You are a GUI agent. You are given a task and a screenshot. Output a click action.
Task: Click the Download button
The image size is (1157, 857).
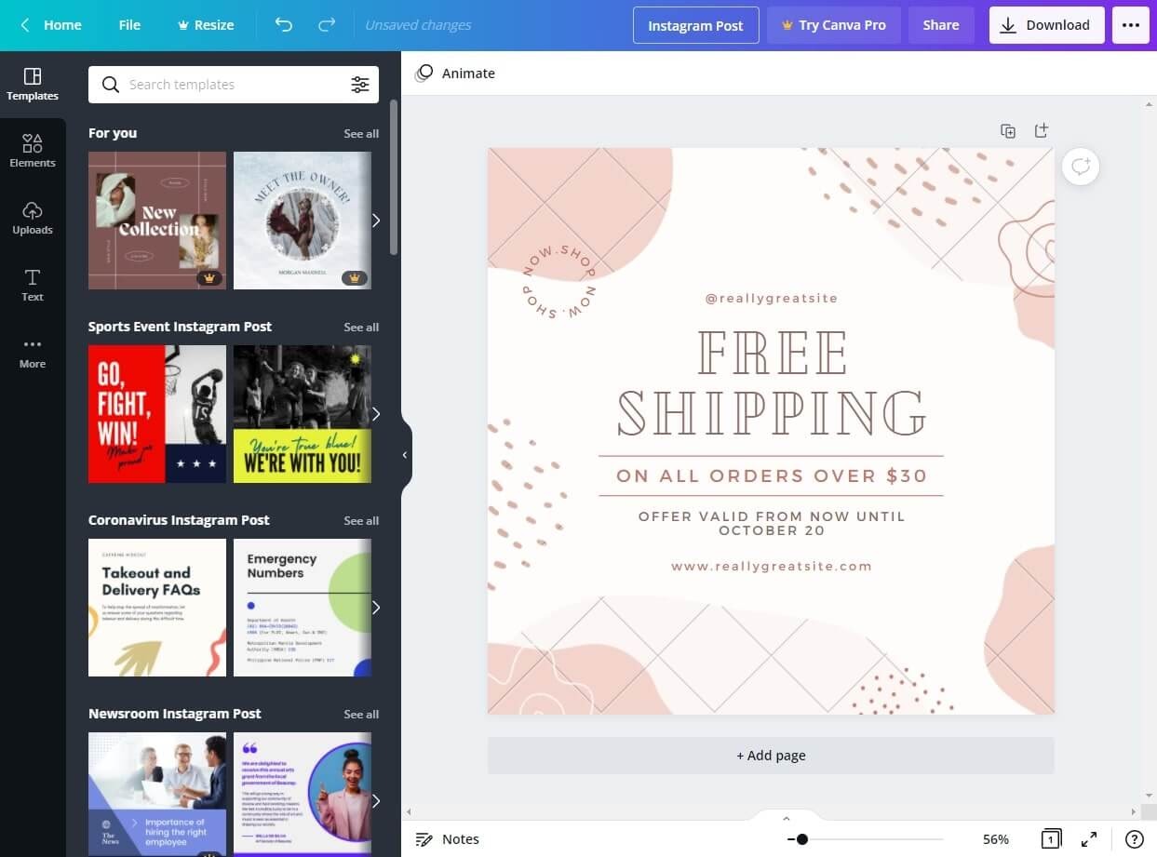[1046, 25]
